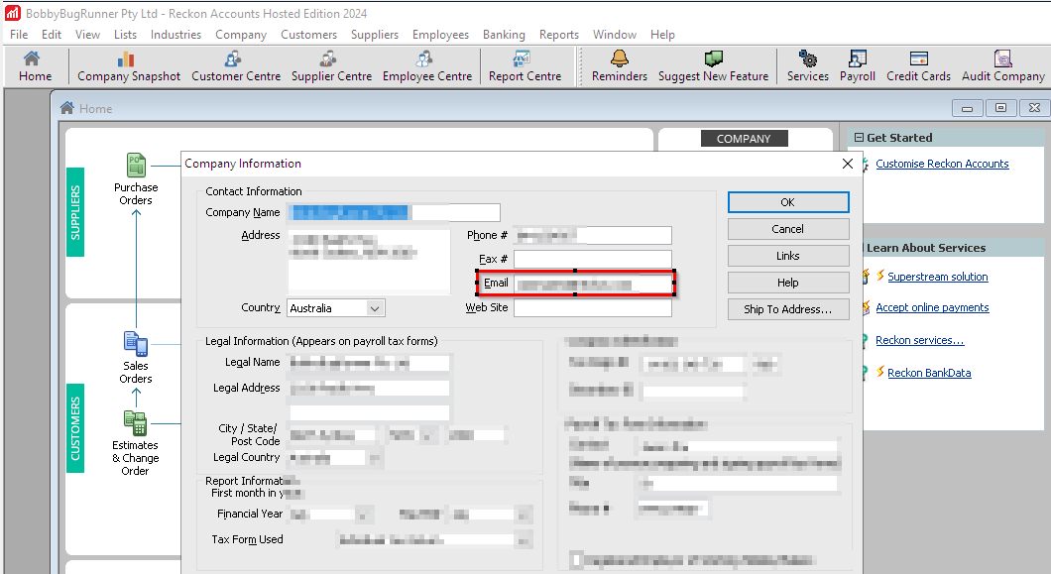Click the Address text box
Image resolution: width=1051 pixels, height=574 pixels.
pyautogui.click(x=369, y=260)
